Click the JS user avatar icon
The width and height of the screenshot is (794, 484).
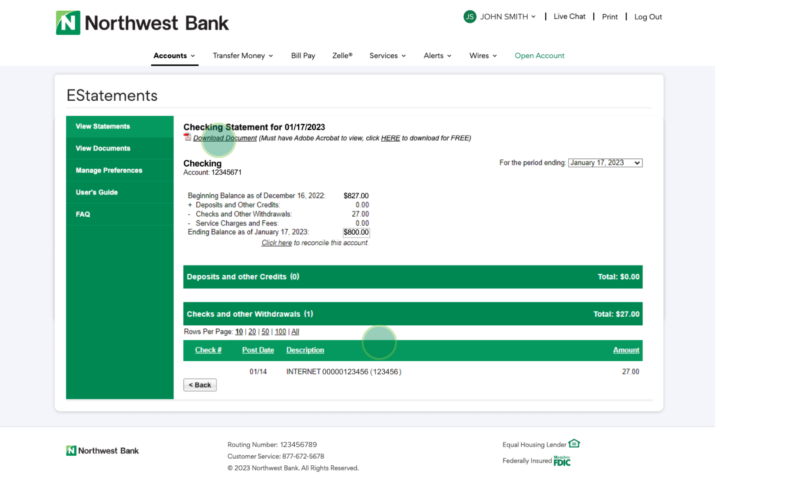[x=470, y=17]
